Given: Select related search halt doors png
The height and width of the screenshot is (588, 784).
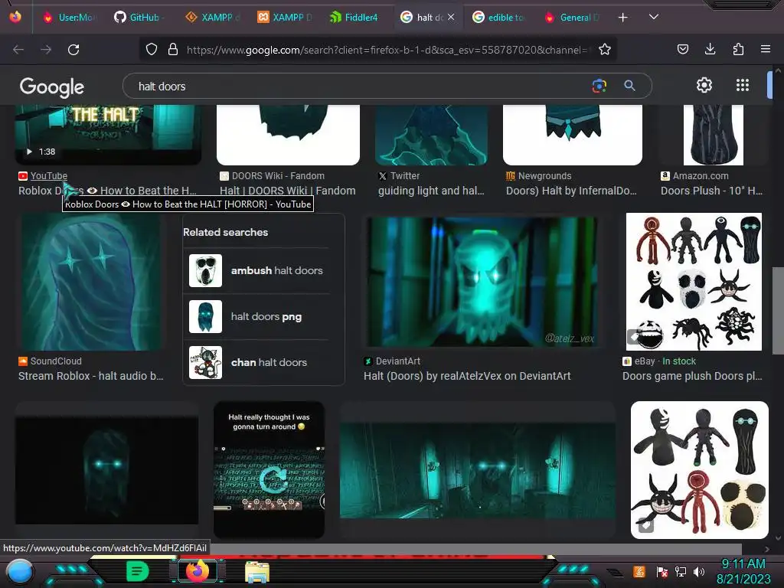Looking at the screenshot, I should (x=256, y=316).
